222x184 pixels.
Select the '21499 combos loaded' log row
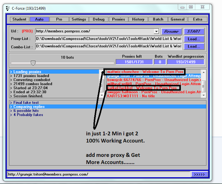pos(54,84)
